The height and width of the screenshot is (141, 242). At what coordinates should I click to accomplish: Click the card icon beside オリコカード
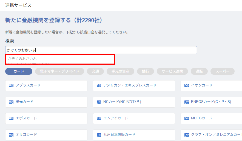pyautogui.click(x=11, y=135)
